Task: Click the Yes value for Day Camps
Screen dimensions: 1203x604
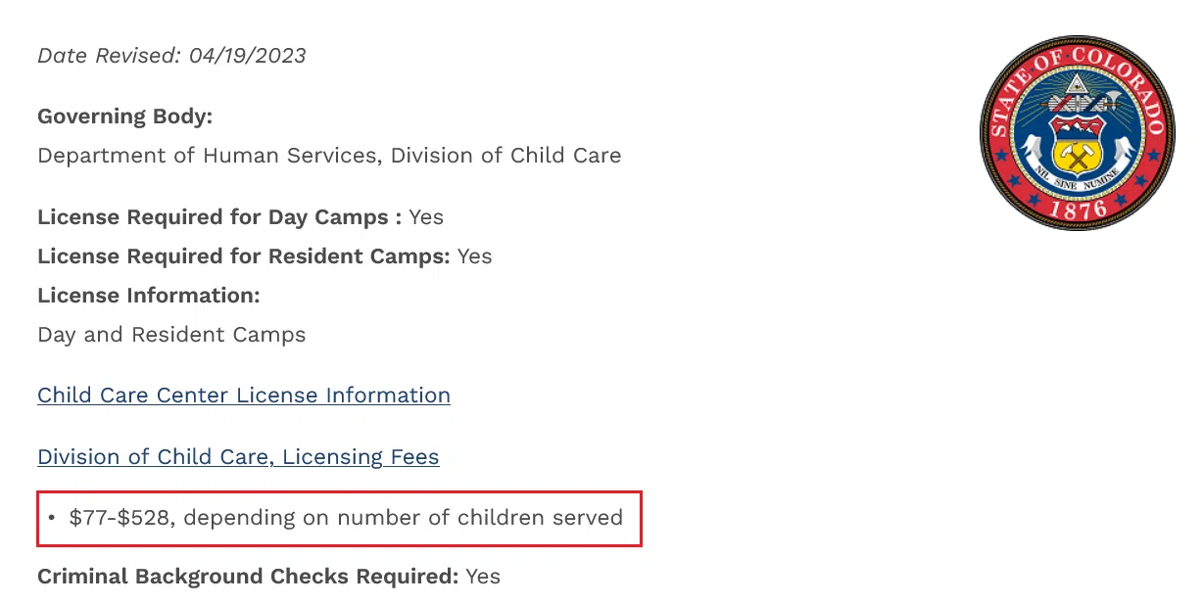Action: tap(426, 217)
